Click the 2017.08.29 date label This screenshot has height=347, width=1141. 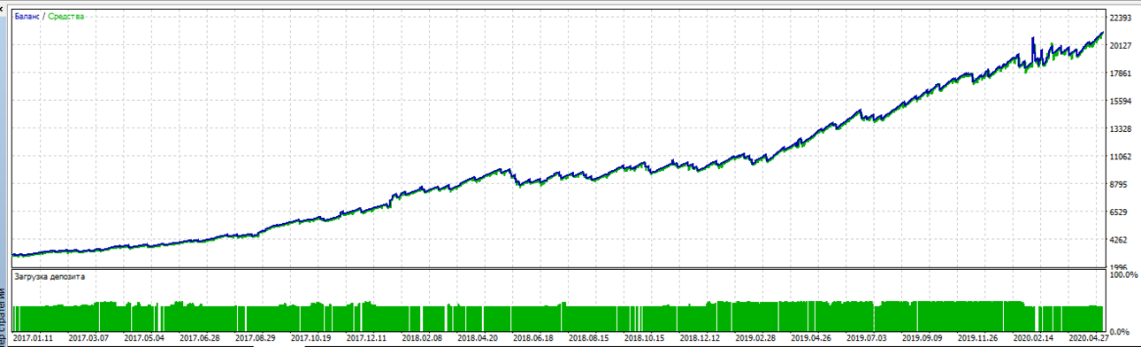256,338
